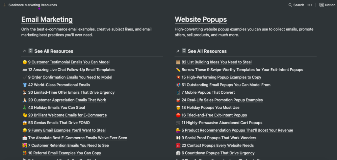Click the Notion logo icon
This screenshot has height=160, width=337.
click(x=322, y=5)
